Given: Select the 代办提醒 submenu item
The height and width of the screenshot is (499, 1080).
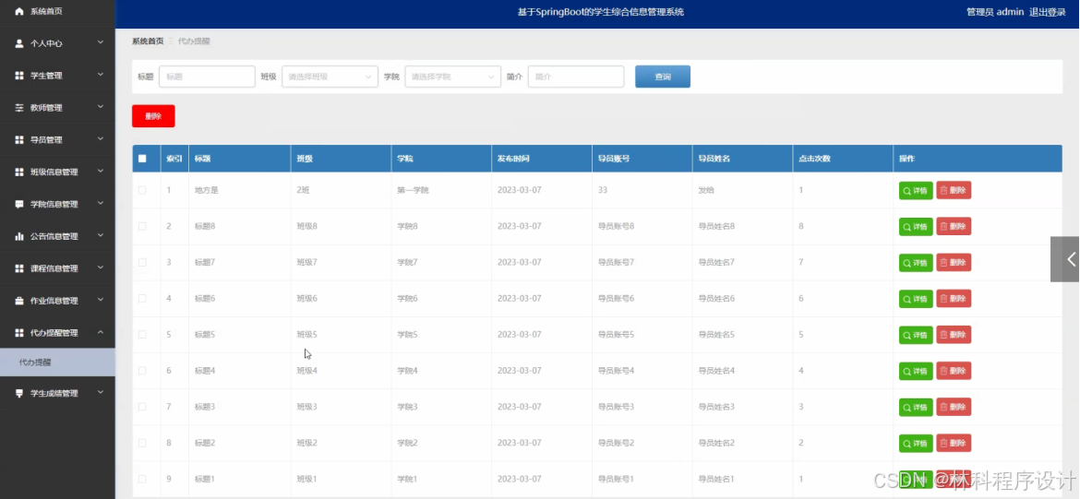Looking at the screenshot, I should (x=57, y=362).
